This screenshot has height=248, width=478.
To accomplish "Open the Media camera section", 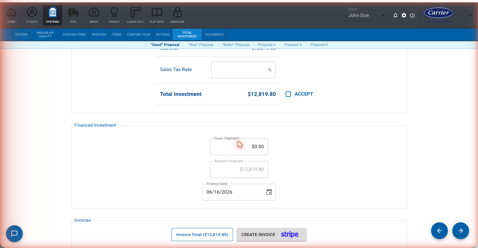I will pyautogui.click(x=94, y=15).
